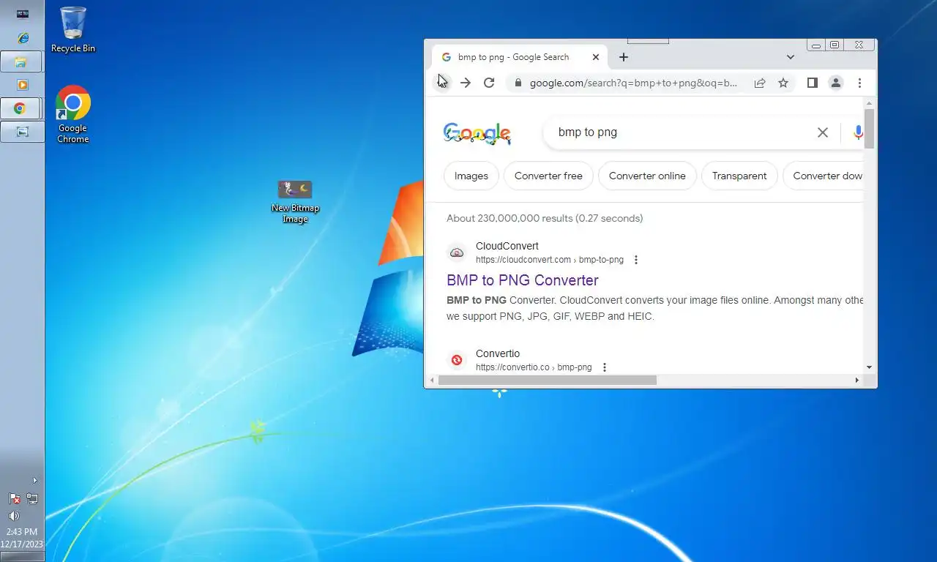Click the horizontal scrollbar left arrow
The width and height of the screenshot is (937, 562).
432,380
